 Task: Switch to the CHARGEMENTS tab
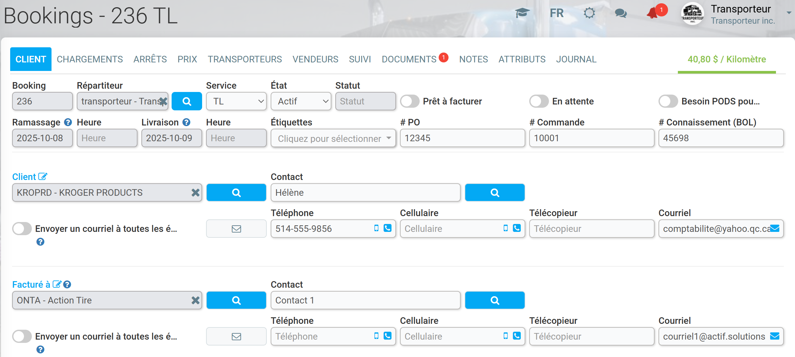tap(90, 59)
